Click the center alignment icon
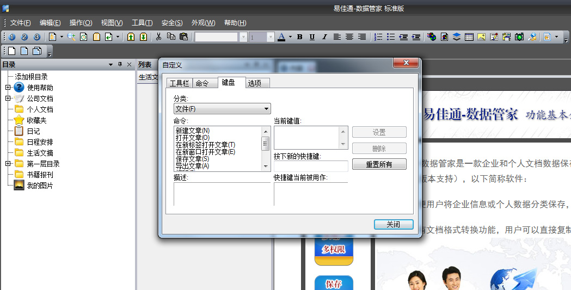Image resolution: width=571 pixels, height=290 pixels. point(349,37)
